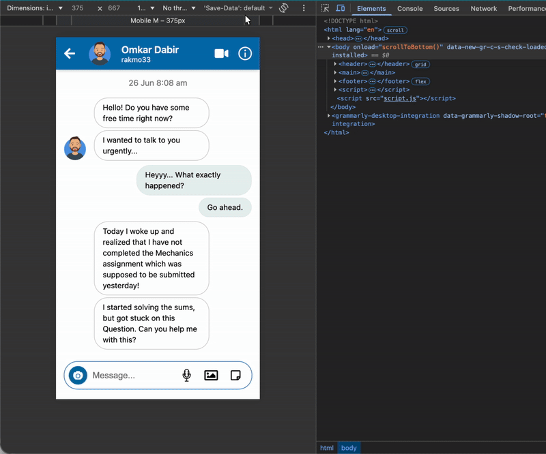Expand the head element in Elements tree
Screen dimensions: 546x454
(x=328, y=39)
